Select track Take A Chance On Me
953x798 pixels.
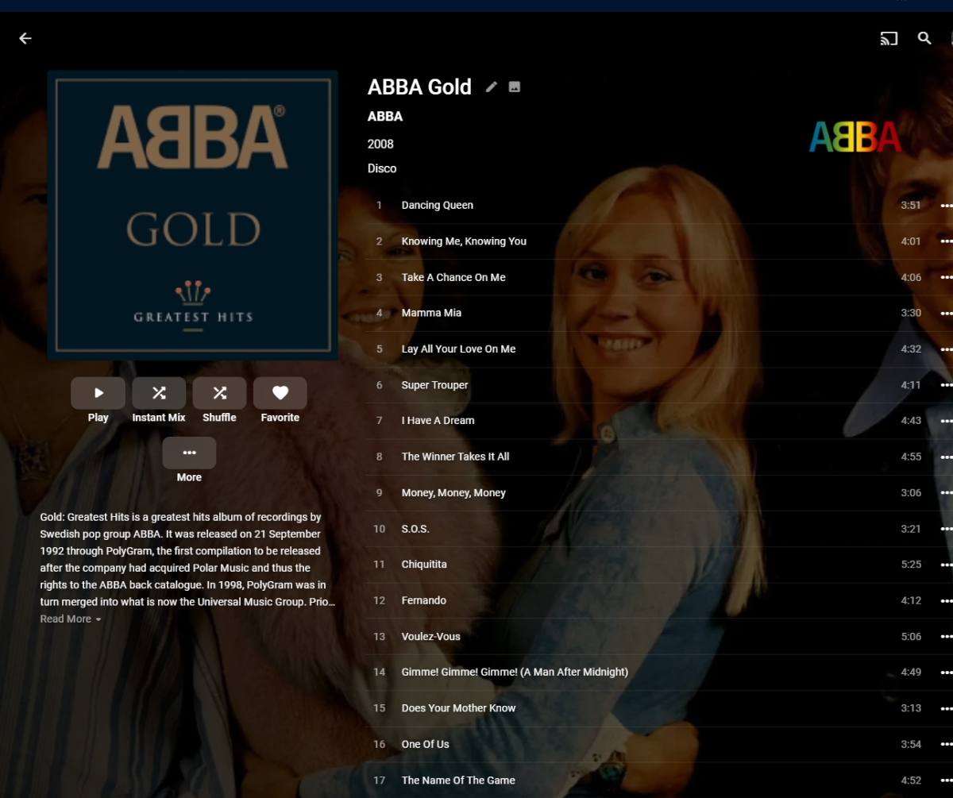659,277
